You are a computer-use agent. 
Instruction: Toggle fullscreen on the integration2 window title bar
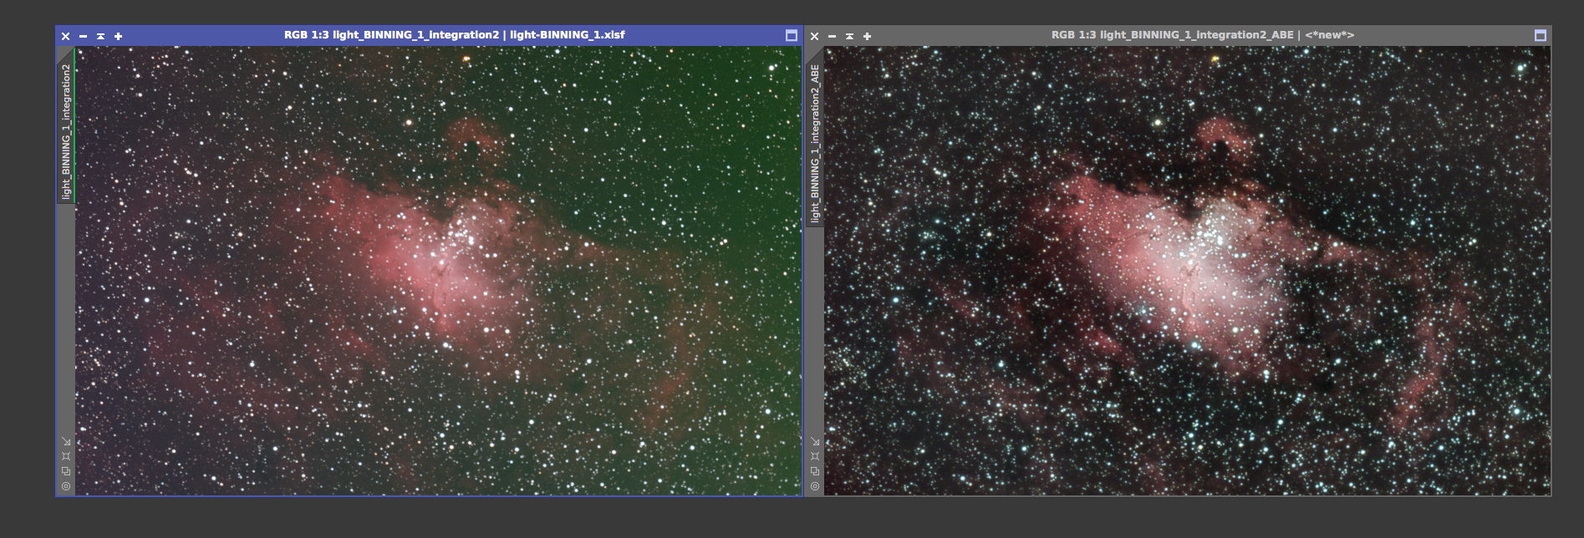(791, 35)
